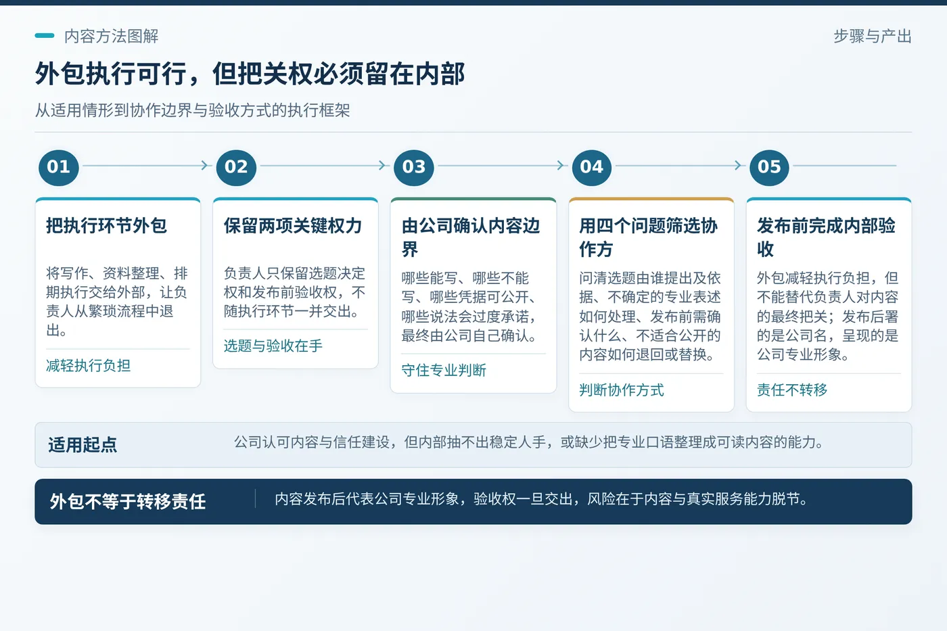Click the arrow pointing to step 04

[x=561, y=166]
